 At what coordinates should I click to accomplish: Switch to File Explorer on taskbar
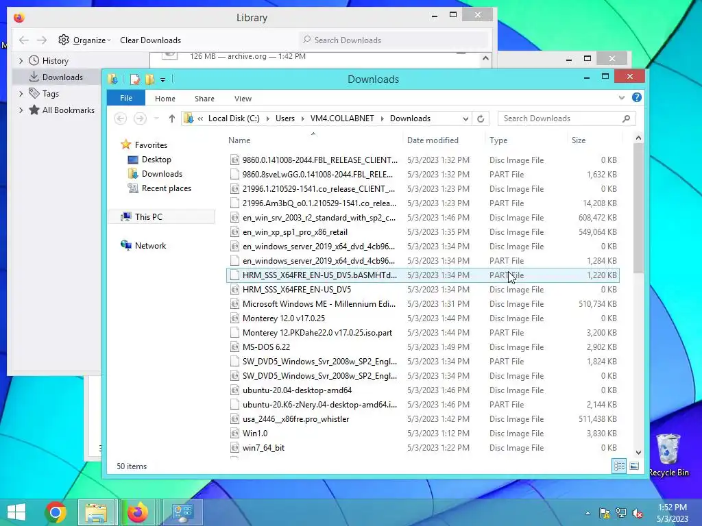tap(96, 512)
